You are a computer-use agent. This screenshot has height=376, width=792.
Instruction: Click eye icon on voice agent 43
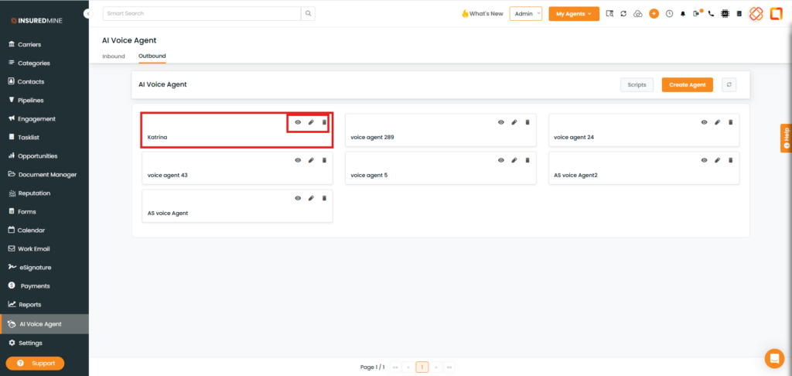point(298,160)
